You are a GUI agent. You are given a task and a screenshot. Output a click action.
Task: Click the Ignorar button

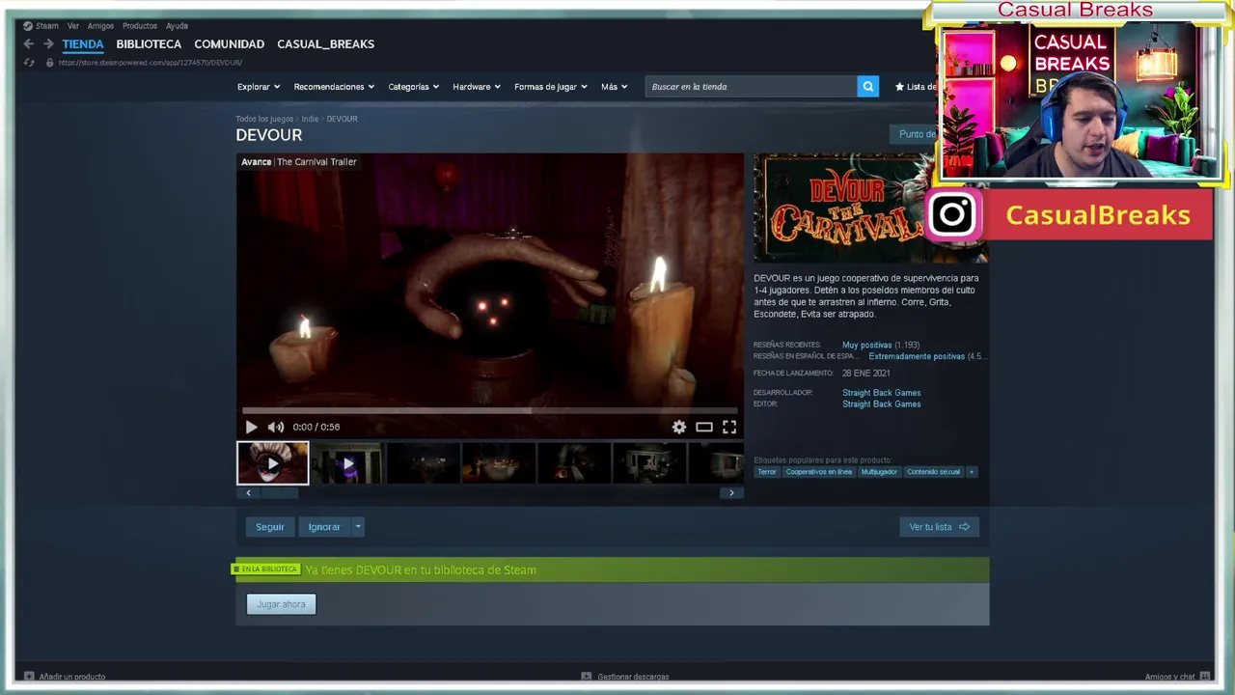pos(324,527)
